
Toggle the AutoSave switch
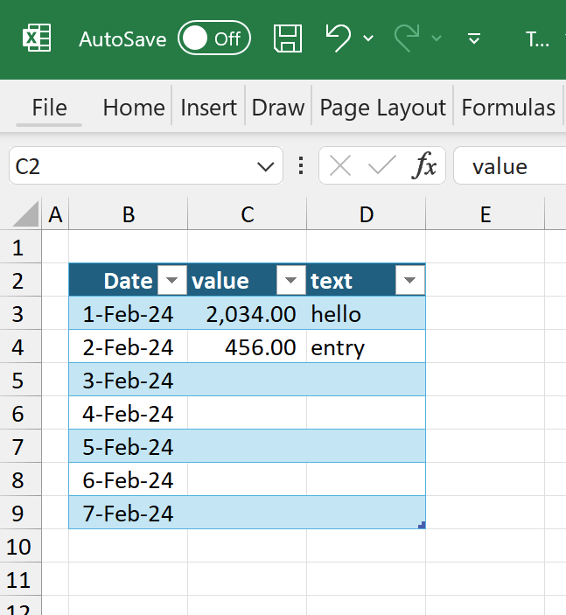214,38
